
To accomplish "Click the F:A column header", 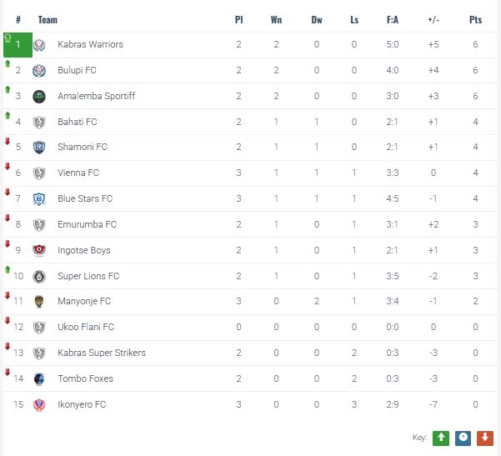I will (393, 20).
